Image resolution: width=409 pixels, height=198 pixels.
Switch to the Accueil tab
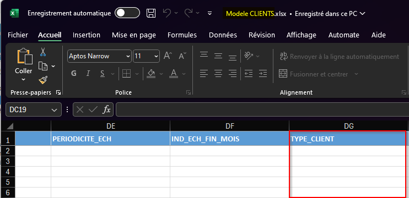[x=50, y=35]
